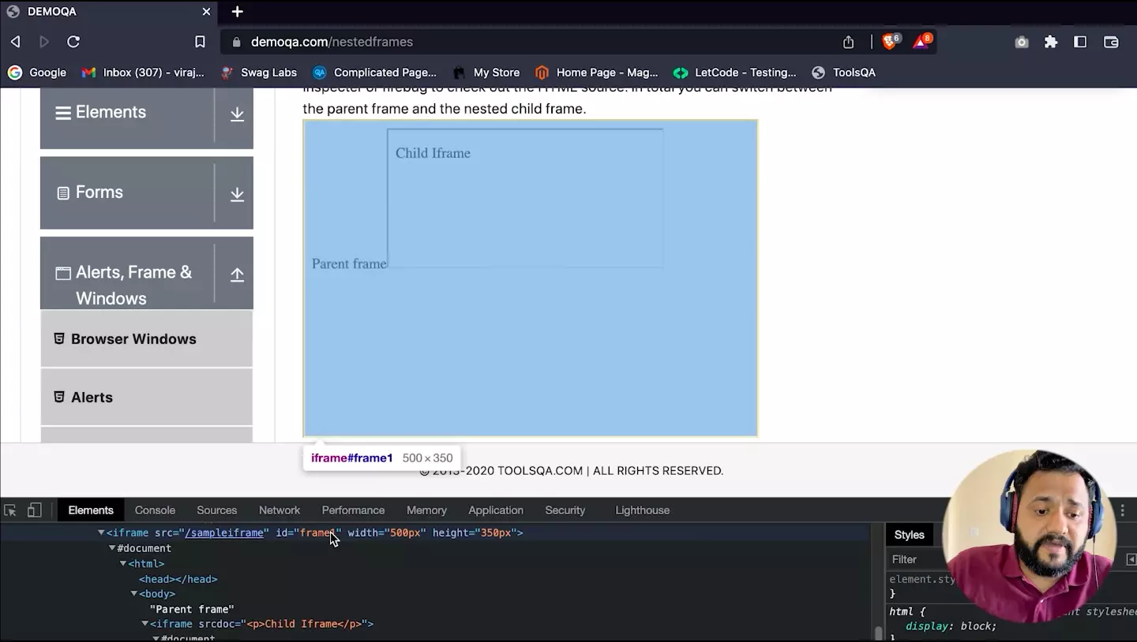Open the ToolsQA bookmark
The width and height of the screenshot is (1137, 642).
(843, 73)
